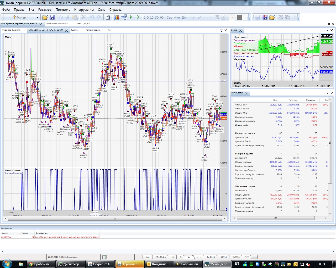
Task: Open the script file with folder icon
Action: (45, 18)
